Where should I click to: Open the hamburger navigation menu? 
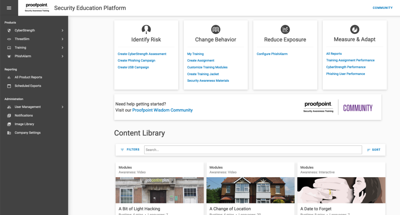pos(9,8)
